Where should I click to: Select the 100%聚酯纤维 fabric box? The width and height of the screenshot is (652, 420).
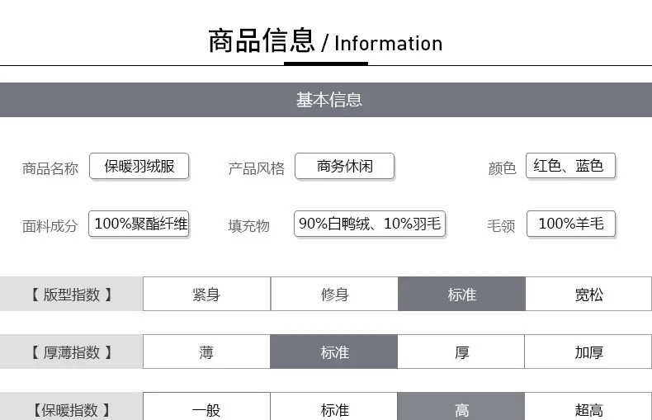[139, 224]
